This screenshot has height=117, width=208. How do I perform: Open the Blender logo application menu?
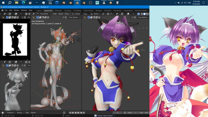tap(2, 10)
